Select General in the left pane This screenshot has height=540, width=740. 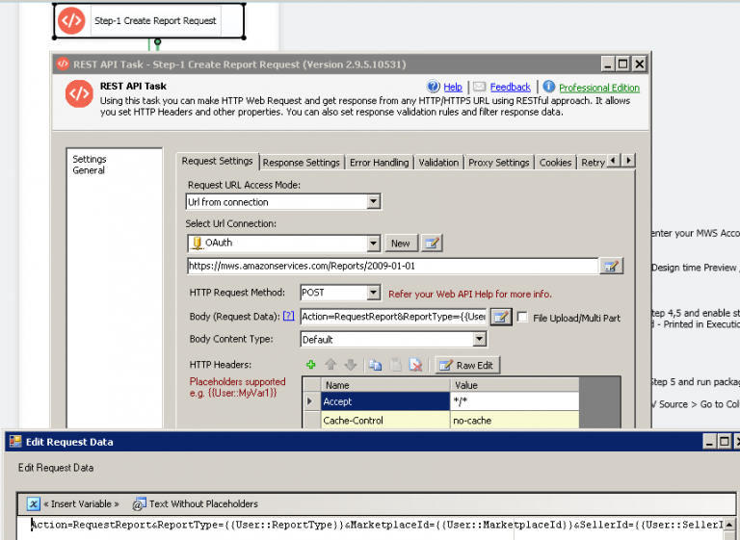click(x=89, y=170)
